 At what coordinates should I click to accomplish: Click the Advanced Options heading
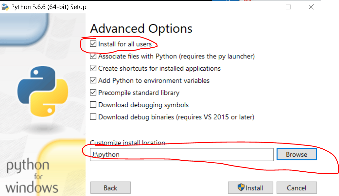click(141, 29)
